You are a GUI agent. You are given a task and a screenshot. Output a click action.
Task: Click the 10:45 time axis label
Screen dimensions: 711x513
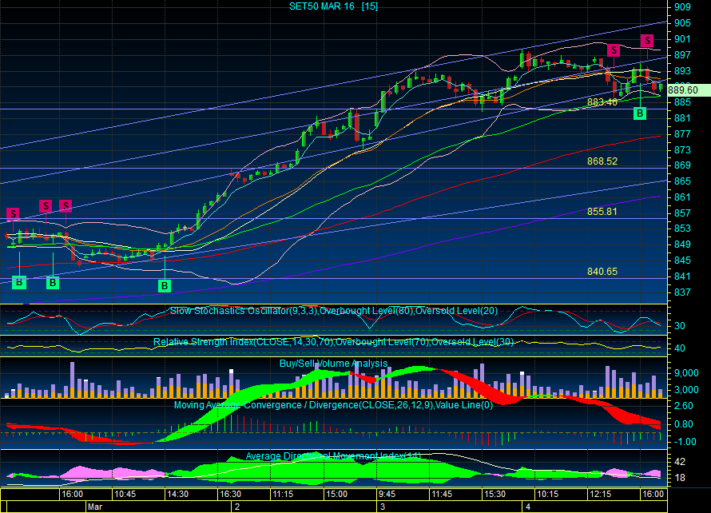[x=125, y=494]
